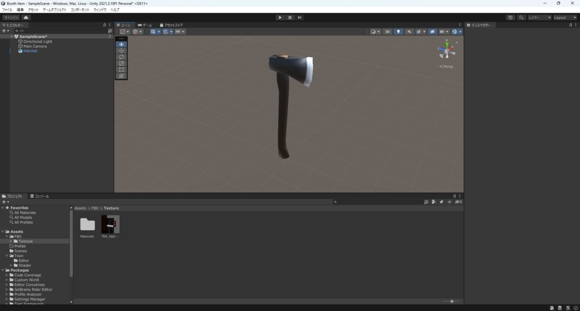Expand Code Coverage package folder
This screenshot has height=311, width=580.
(7, 275)
